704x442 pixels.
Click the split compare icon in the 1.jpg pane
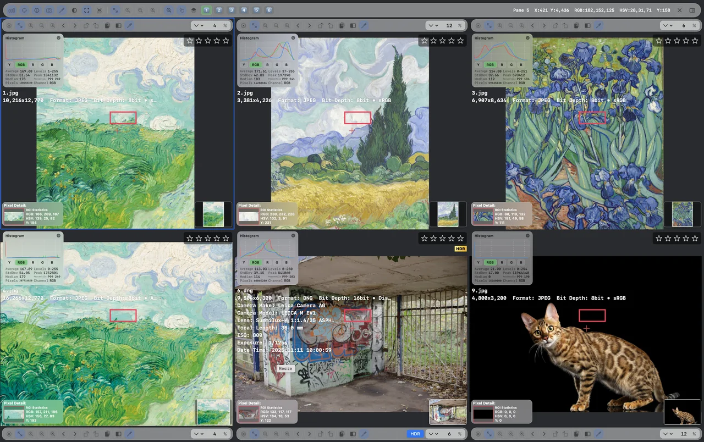point(118,25)
